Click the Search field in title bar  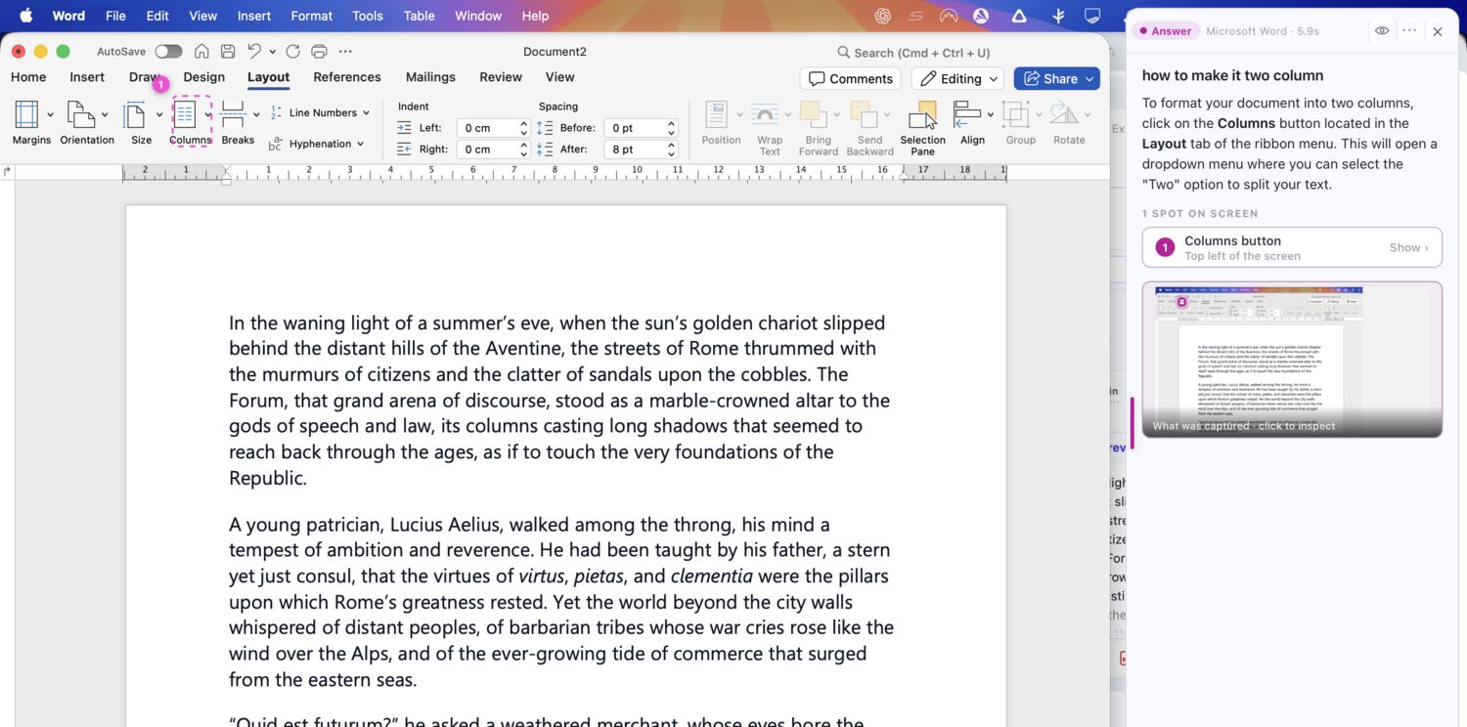click(x=914, y=53)
